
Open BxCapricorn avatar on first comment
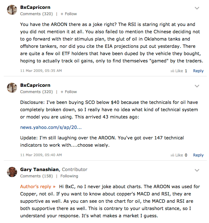point(12,10)
